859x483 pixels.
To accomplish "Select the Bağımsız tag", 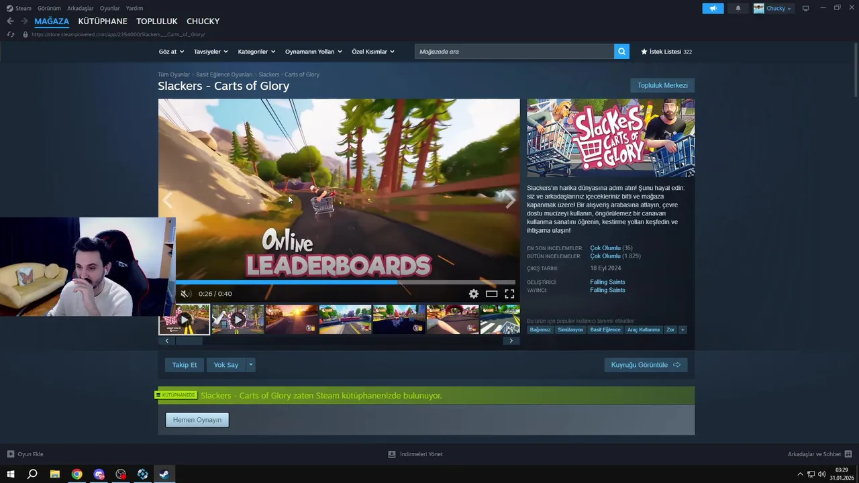I will 540,329.
